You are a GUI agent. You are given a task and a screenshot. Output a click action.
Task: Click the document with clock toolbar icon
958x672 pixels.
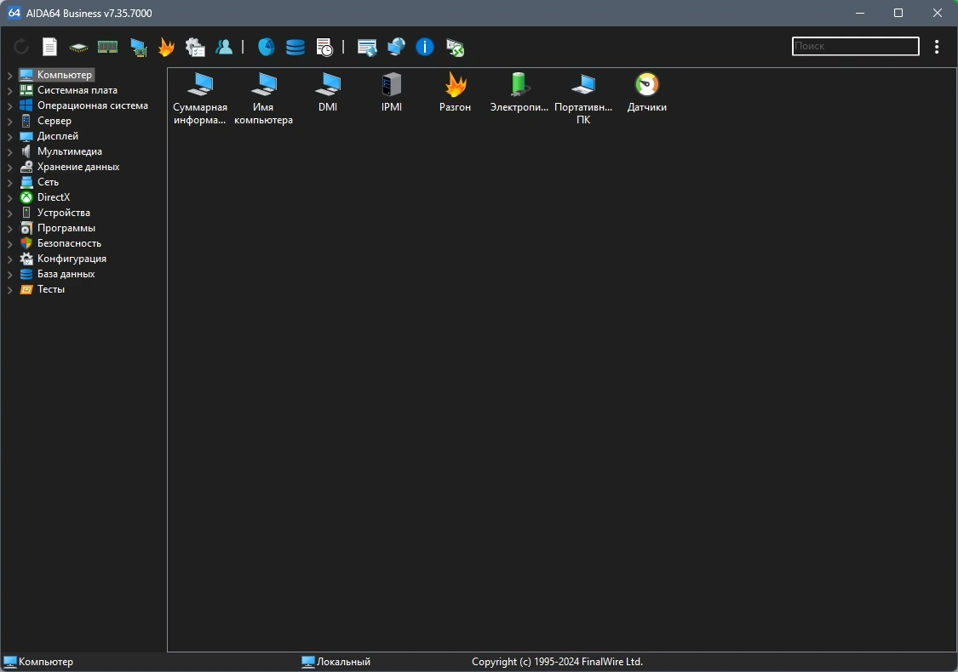(x=324, y=47)
